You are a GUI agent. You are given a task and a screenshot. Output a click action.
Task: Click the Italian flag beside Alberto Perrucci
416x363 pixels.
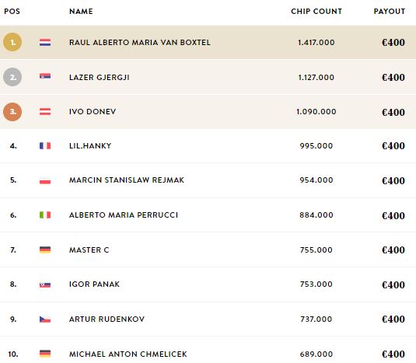45,215
